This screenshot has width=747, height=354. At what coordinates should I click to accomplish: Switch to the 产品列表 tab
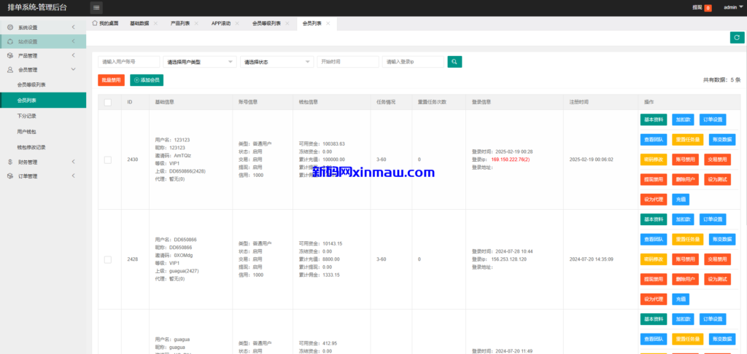click(180, 23)
